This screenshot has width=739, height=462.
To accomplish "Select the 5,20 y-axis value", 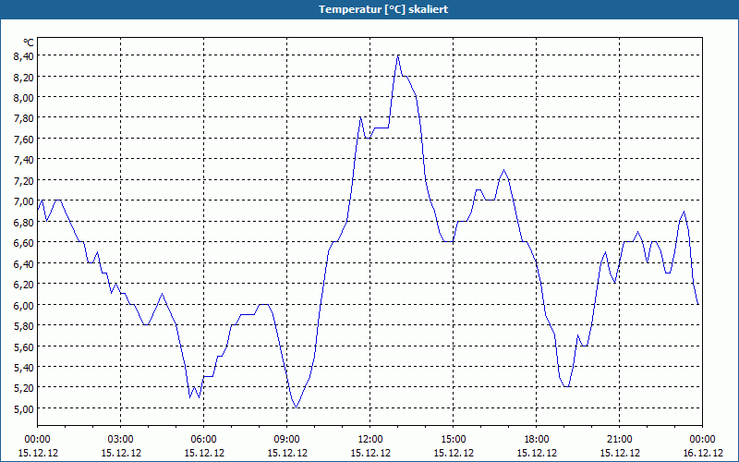I will (x=24, y=388).
